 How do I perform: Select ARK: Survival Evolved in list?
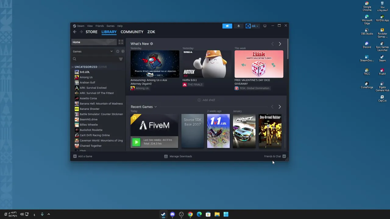93,88
